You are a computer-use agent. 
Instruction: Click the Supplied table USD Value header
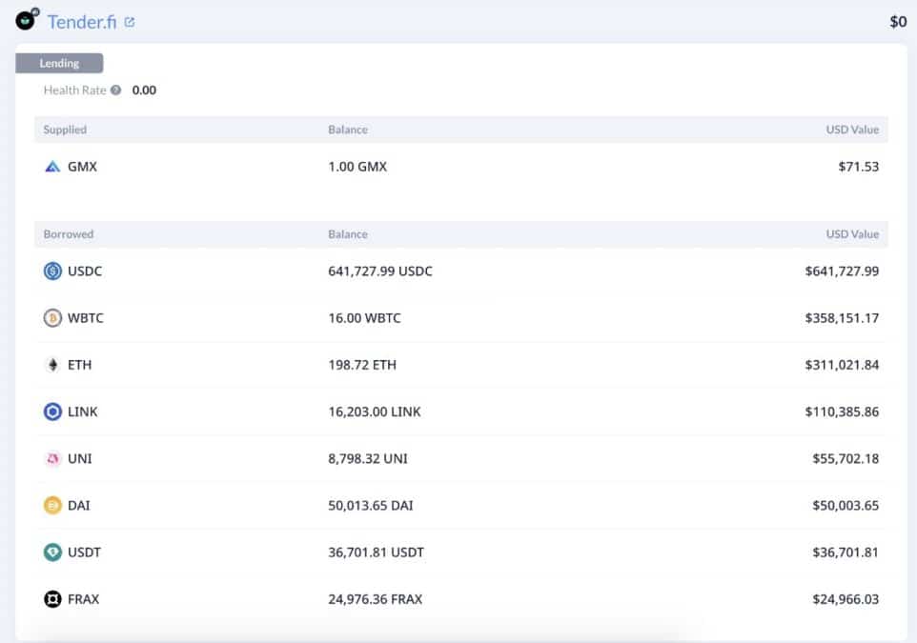click(x=852, y=130)
